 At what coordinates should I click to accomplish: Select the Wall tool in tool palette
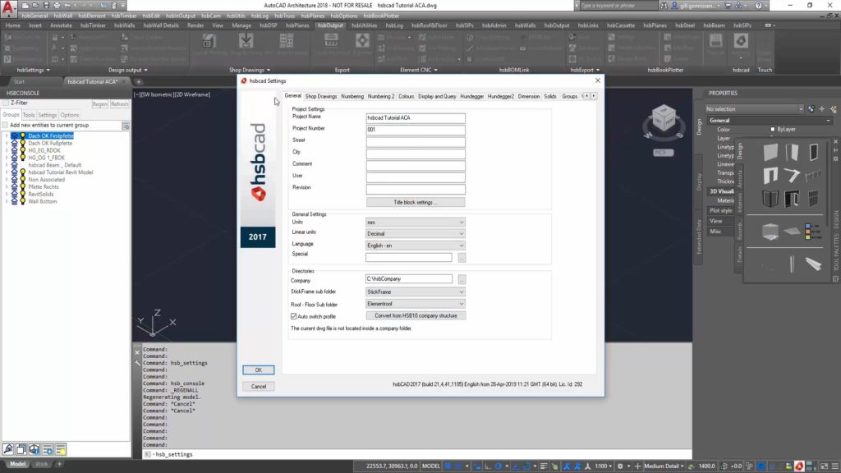click(x=770, y=152)
